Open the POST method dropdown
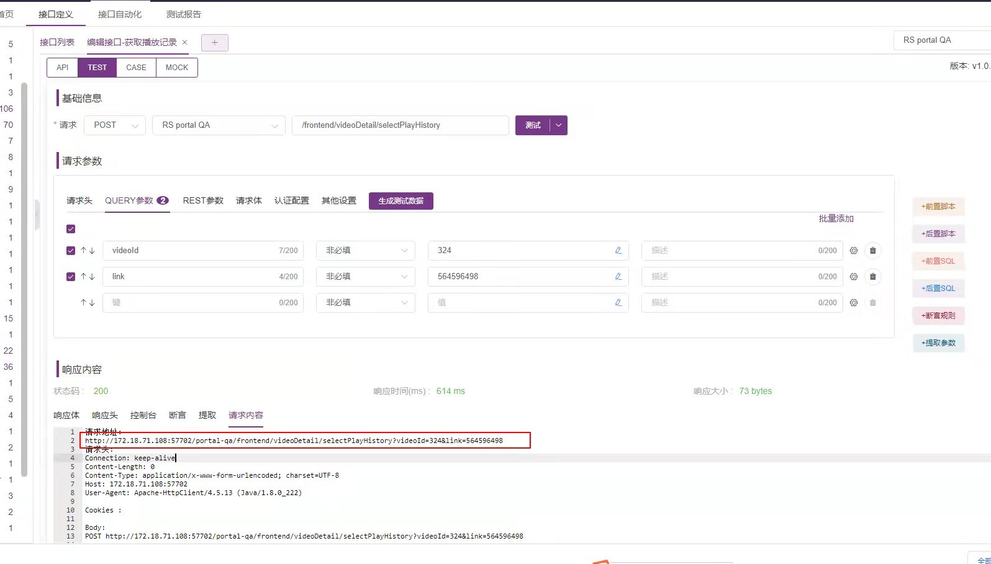The image size is (991, 564). tap(115, 125)
